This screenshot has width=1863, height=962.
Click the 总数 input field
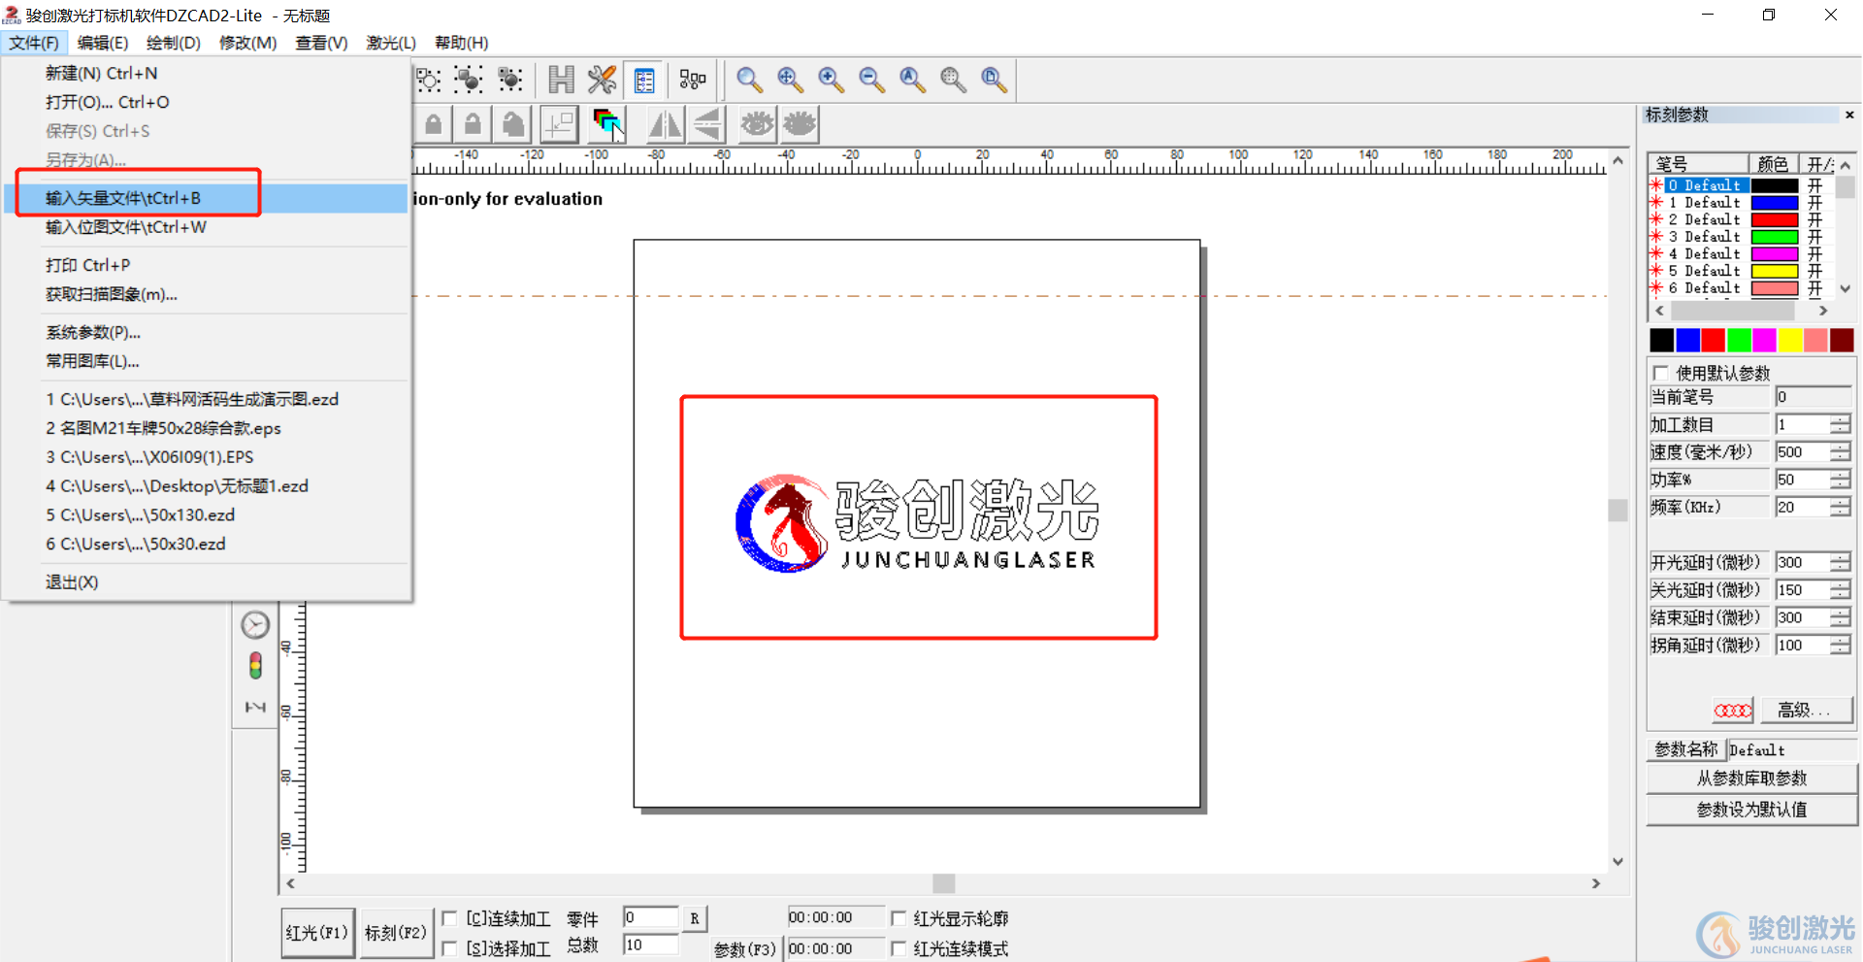650,945
